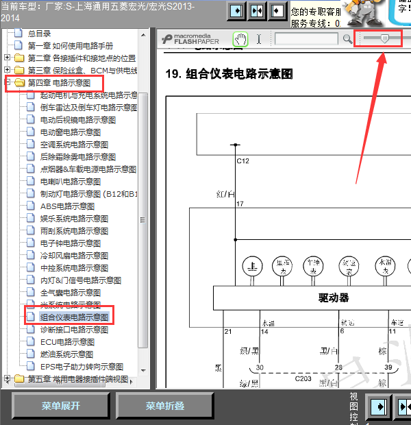Open EPS电子助力转向示意图

[x=82, y=367]
